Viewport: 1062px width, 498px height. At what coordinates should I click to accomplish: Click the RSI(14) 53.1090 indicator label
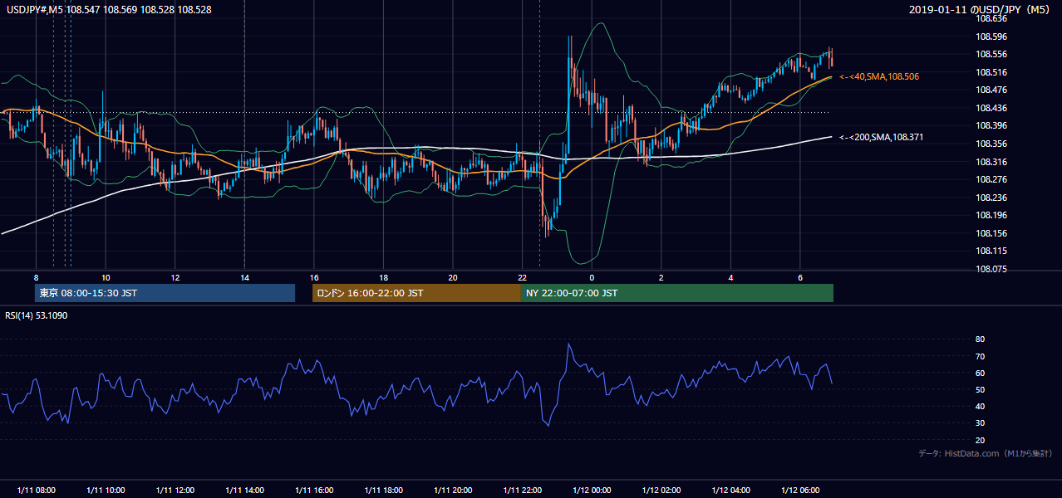[x=37, y=315]
